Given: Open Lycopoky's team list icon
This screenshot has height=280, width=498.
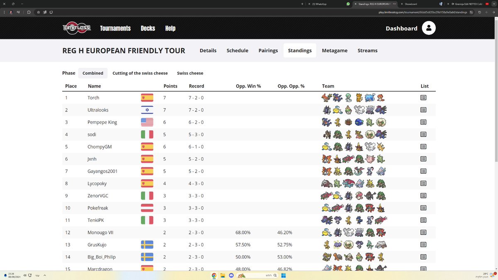Looking at the screenshot, I should 423,183.
